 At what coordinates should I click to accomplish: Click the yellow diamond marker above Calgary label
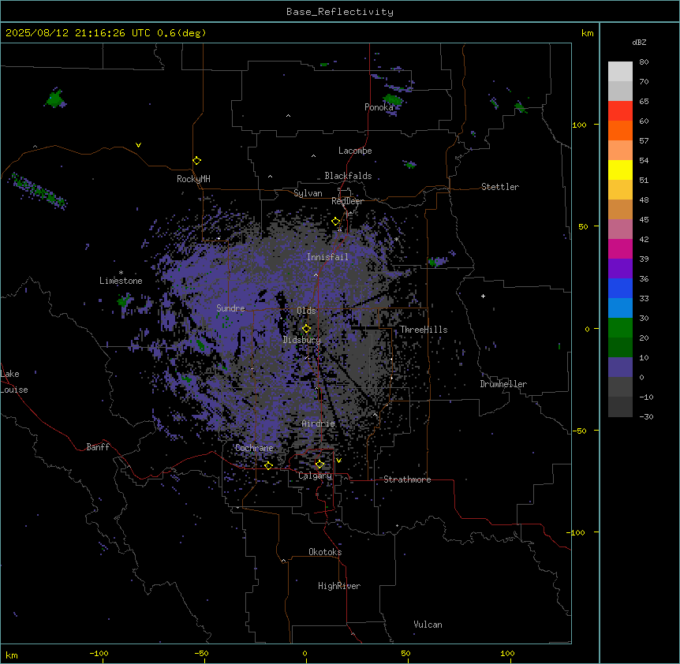coord(319,464)
